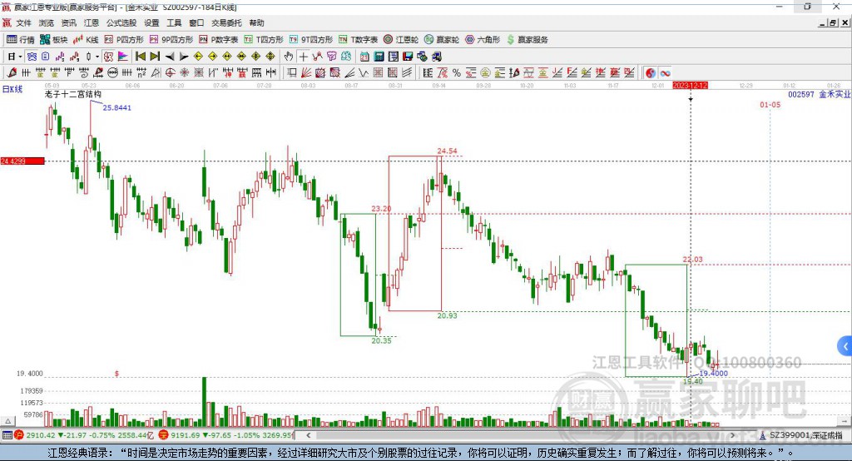Open the 江恩 menu
The width and height of the screenshot is (852, 461).
(92, 22)
